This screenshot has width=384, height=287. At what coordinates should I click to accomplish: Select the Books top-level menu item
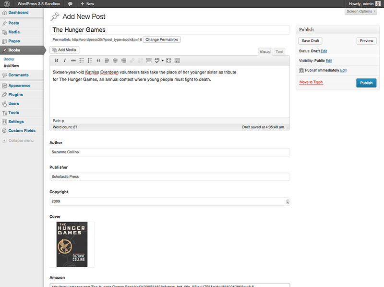coord(23,50)
